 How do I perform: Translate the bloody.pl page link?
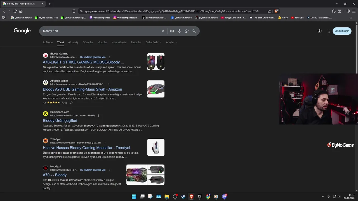[93, 170]
